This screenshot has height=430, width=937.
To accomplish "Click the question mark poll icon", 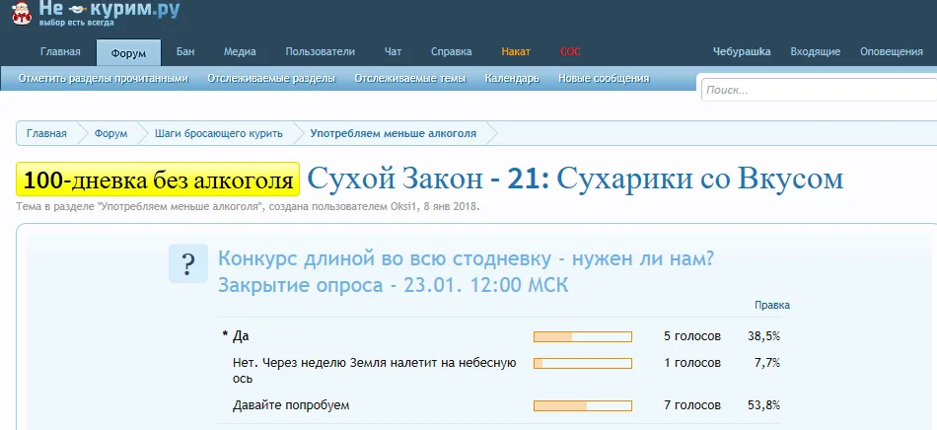I will tap(187, 263).
